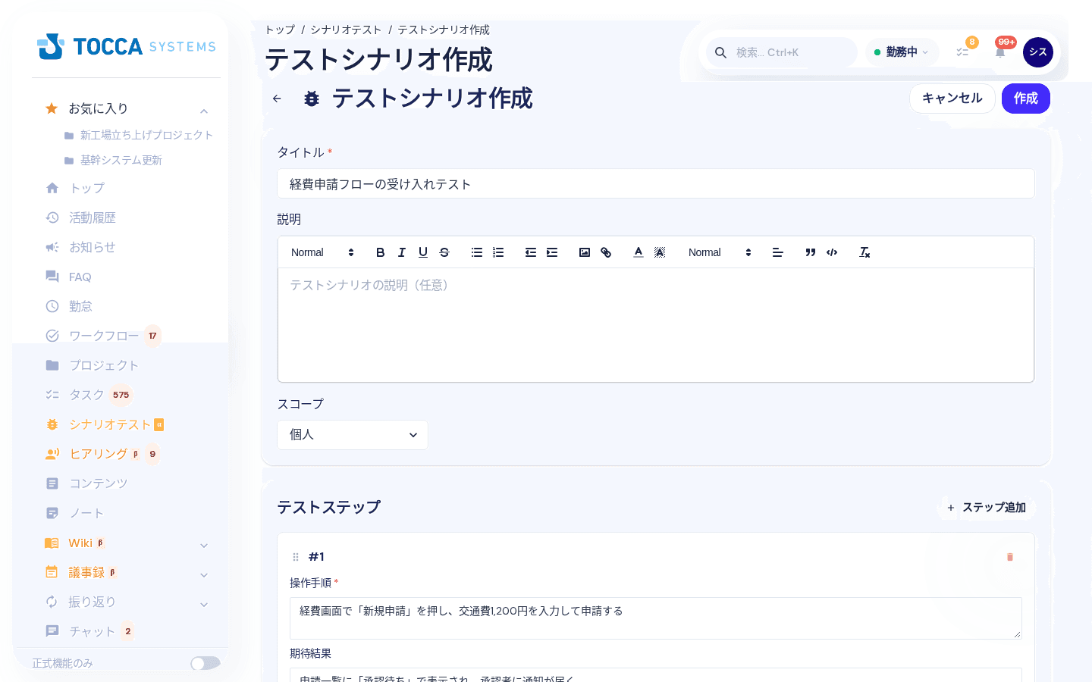Open the user avatar menu シス
1092x682 pixels.
click(x=1038, y=52)
